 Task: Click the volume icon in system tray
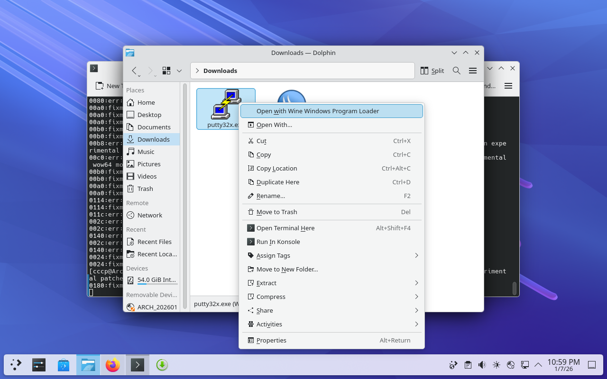[482, 365]
